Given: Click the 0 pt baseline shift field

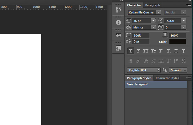Looking at the screenshot, I should [x=141, y=42].
